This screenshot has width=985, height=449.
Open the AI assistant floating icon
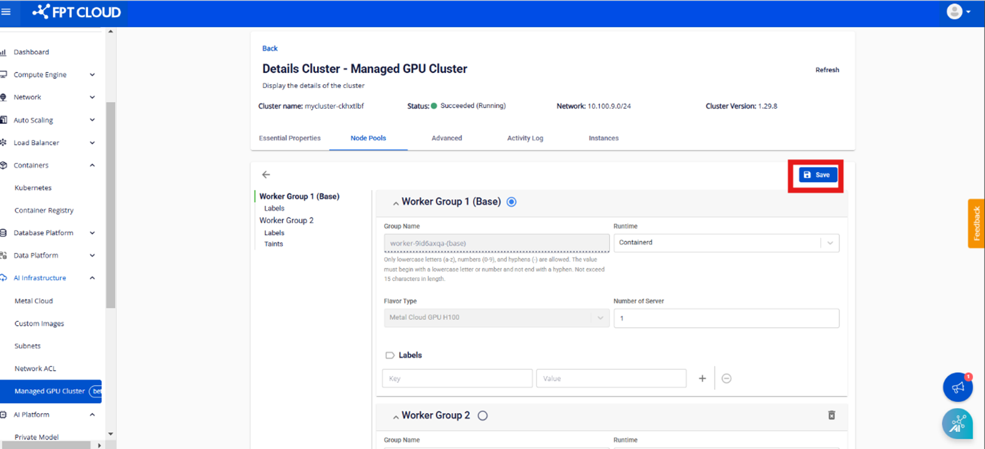tap(957, 424)
